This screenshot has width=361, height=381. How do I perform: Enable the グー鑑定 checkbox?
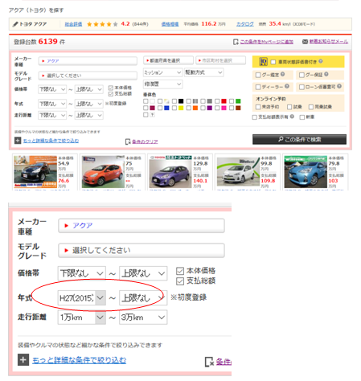258,75
